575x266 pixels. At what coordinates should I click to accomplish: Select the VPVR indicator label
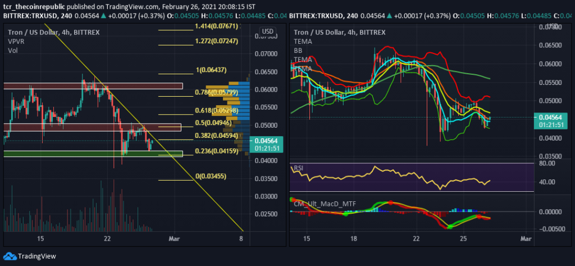point(16,42)
